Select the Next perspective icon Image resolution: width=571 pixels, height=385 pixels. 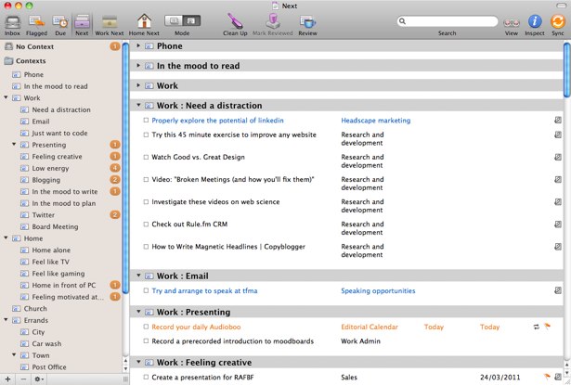point(82,23)
